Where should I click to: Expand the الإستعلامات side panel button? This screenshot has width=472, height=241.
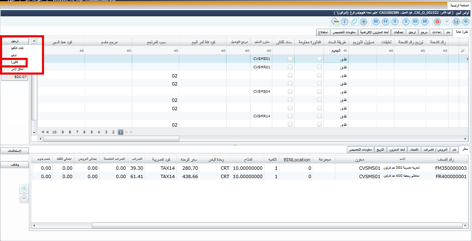click(x=15, y=150)
